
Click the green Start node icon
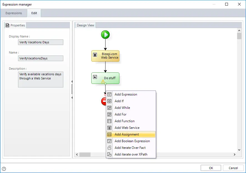(x=105, y=35)
